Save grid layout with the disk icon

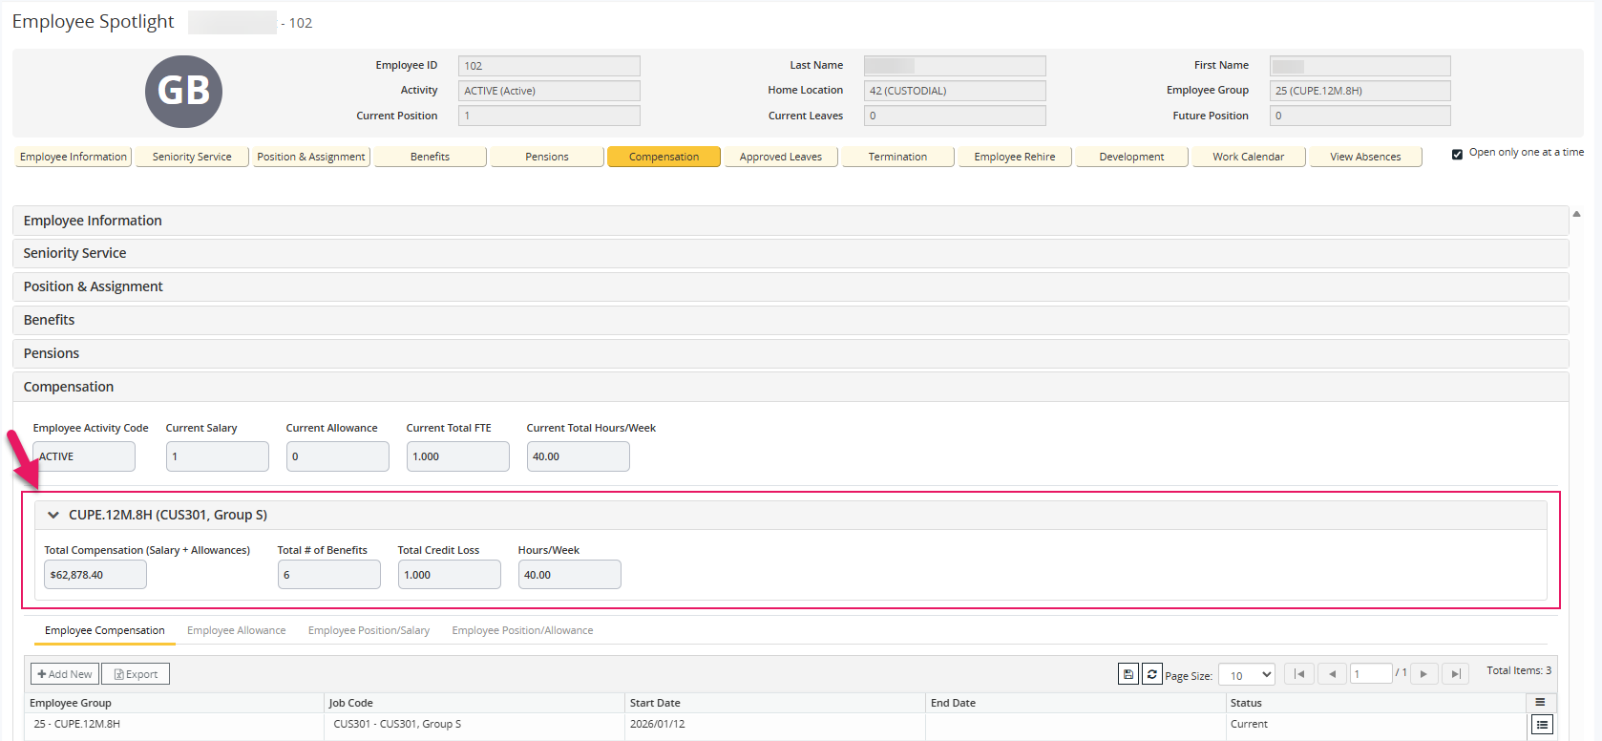[1128, 674]
